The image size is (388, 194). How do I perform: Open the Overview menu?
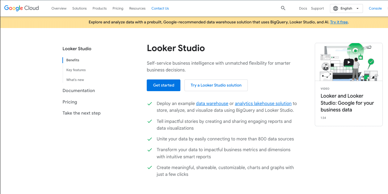coord(59,8)
